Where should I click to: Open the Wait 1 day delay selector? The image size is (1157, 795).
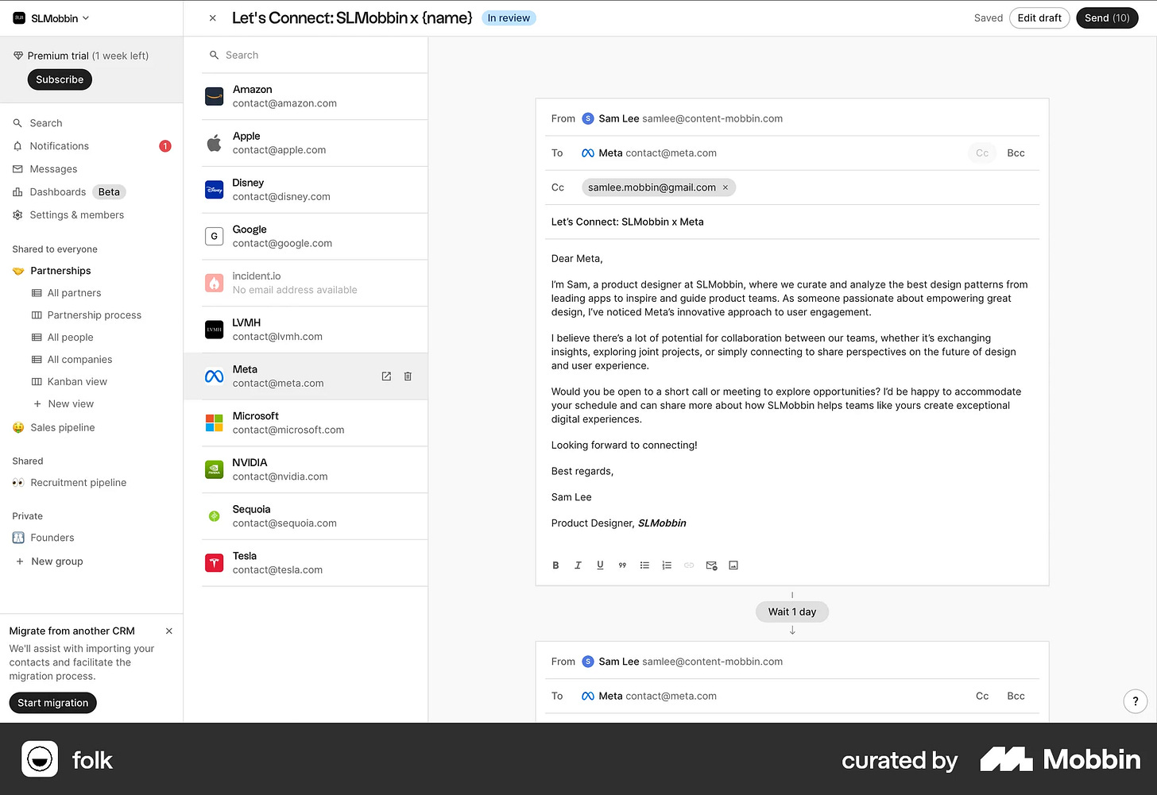point(791,612)
